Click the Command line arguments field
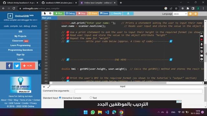 point(138,91)
